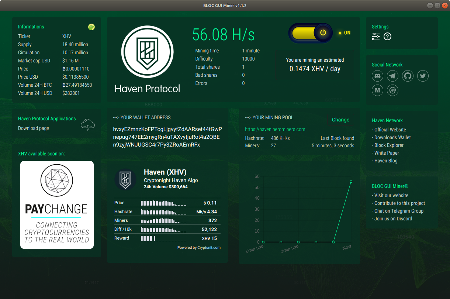The image size is (450, 299).
Task: Click the Price USD value $0.11385500
Action: point(76,77)
